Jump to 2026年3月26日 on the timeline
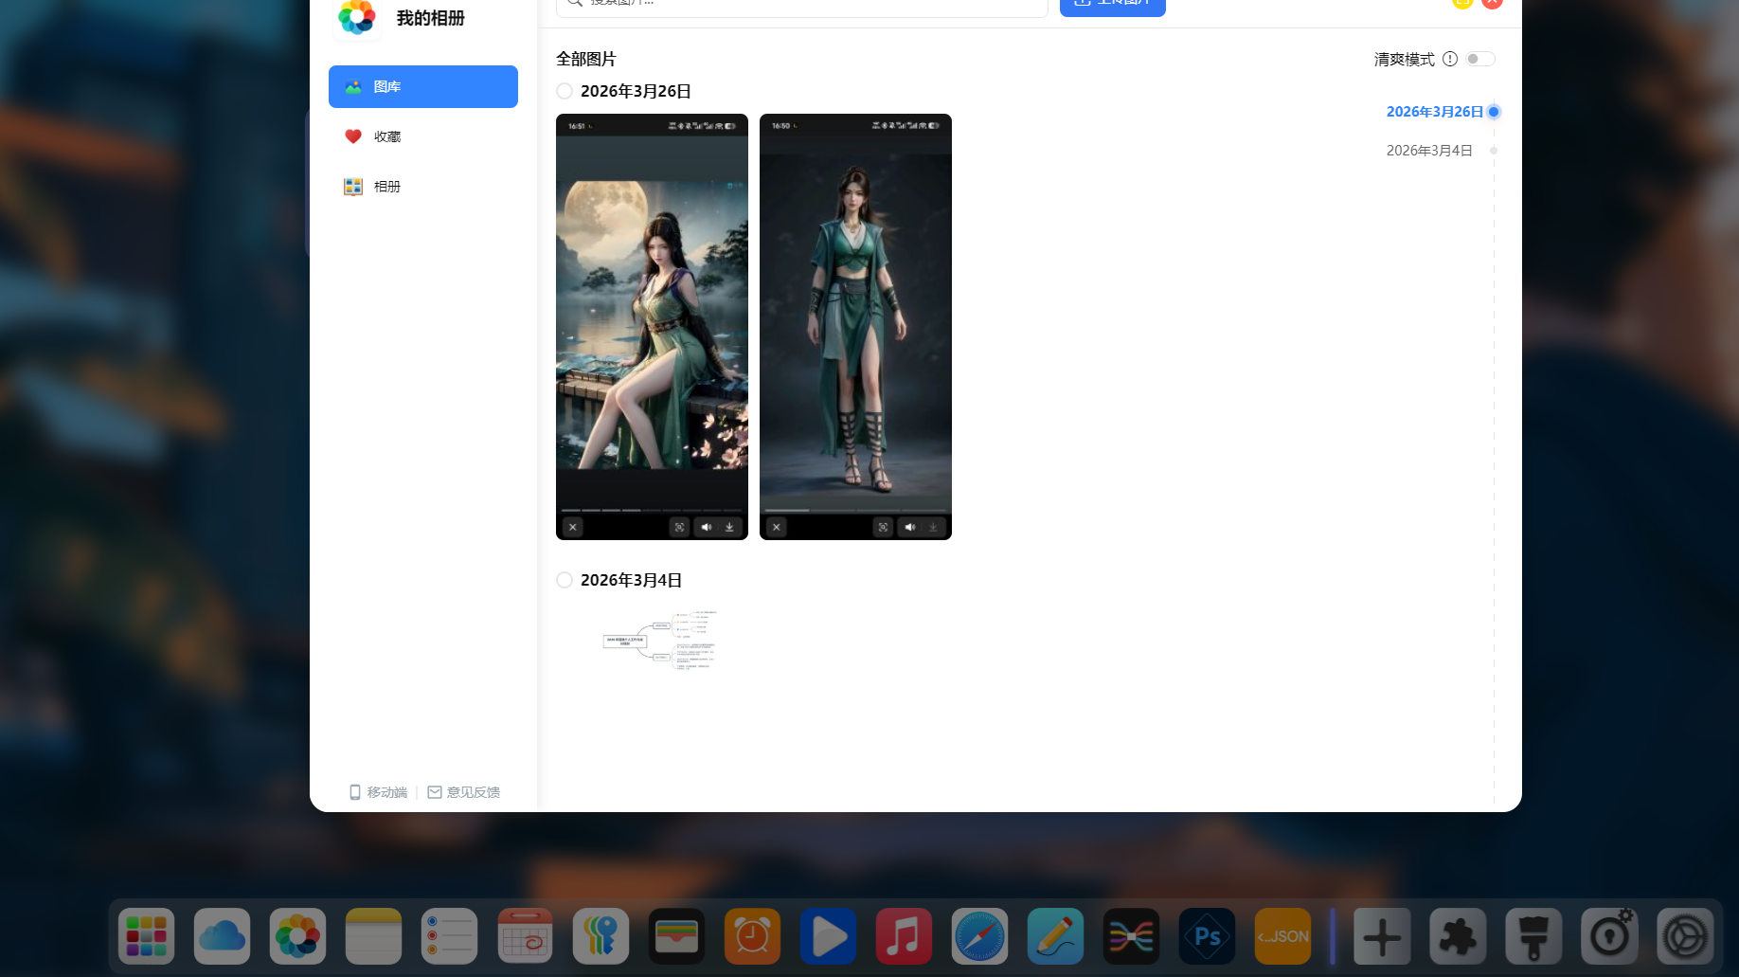Image resolution: width=1739 pixels, height=977 pixels. (1434, 112)
